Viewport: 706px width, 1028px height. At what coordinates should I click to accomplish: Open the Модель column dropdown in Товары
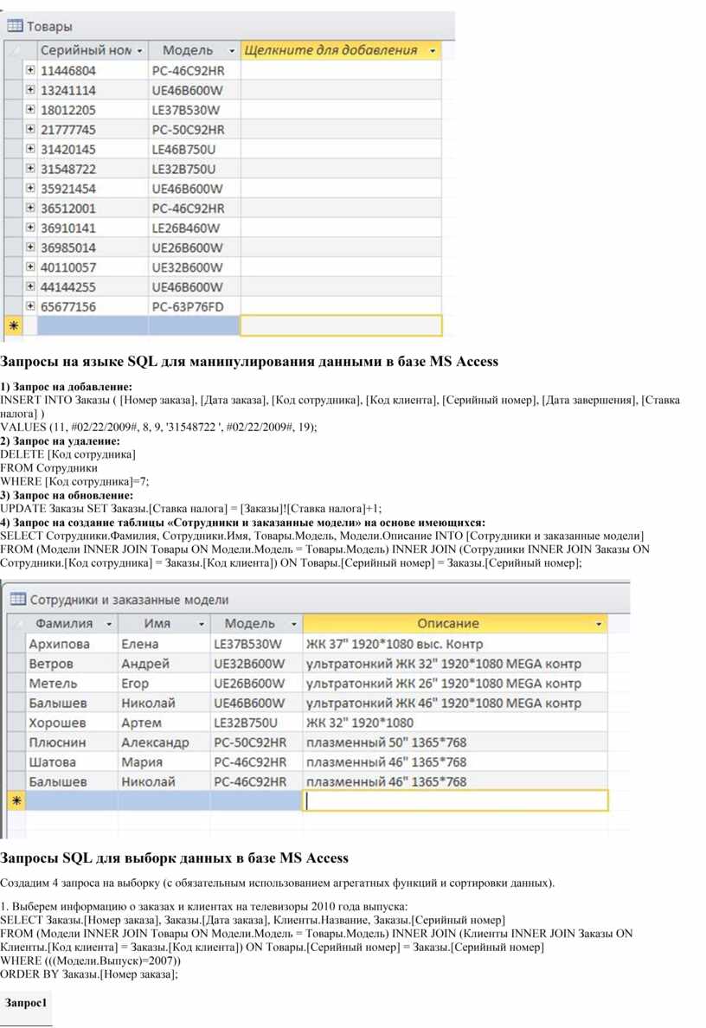tap(231, 50)
